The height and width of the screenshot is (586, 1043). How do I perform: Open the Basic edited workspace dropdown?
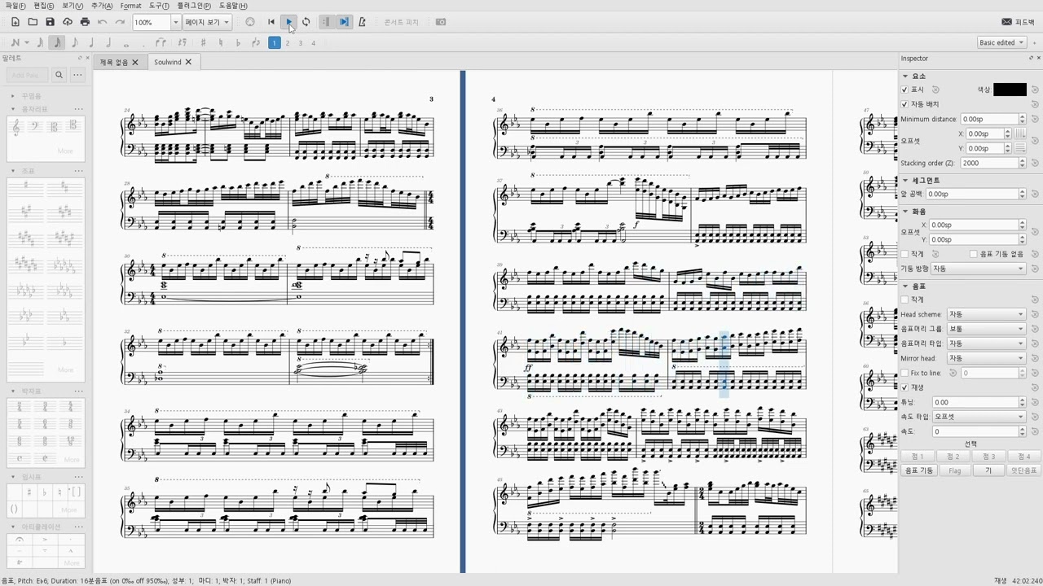pyautogui.click(x=1001, y=42)
